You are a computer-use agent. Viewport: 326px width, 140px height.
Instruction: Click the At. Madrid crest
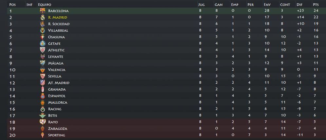coord(43,83)
